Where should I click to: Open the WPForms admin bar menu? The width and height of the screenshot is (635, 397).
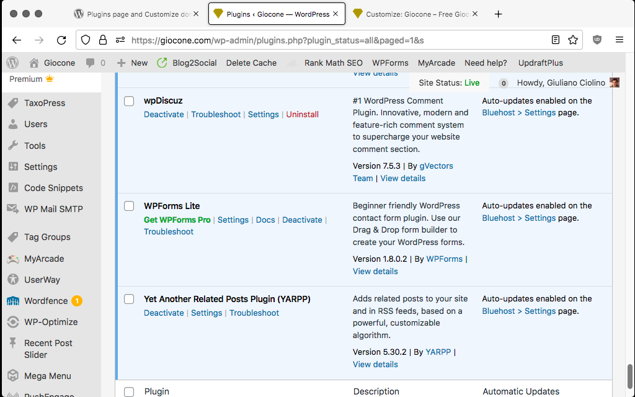[390, 63]
